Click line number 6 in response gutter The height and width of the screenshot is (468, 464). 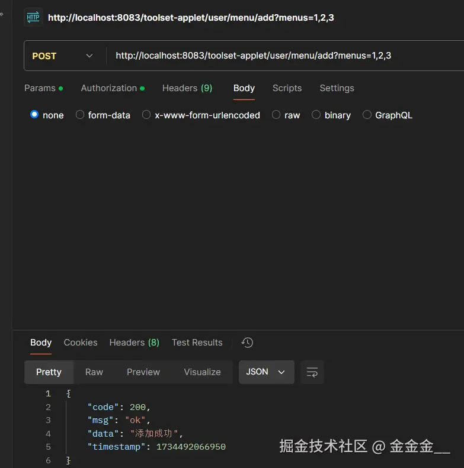tap(48, 460)
